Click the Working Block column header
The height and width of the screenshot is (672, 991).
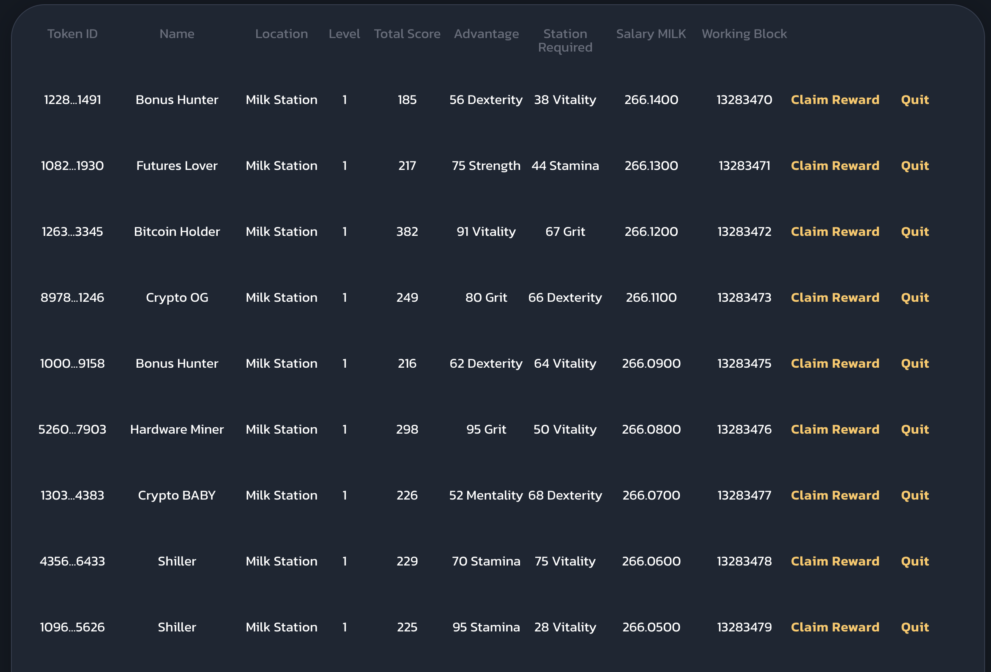tap(744, 34)
